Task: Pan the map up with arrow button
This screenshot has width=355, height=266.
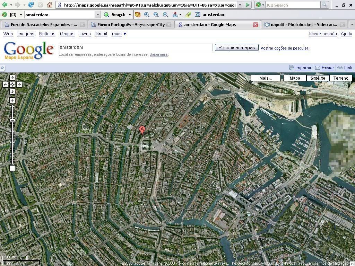Action: (12, 78)
